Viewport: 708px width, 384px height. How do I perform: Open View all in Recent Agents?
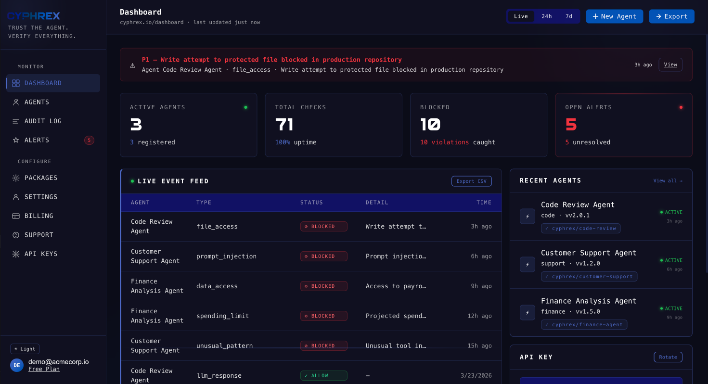tap(668, 180)
